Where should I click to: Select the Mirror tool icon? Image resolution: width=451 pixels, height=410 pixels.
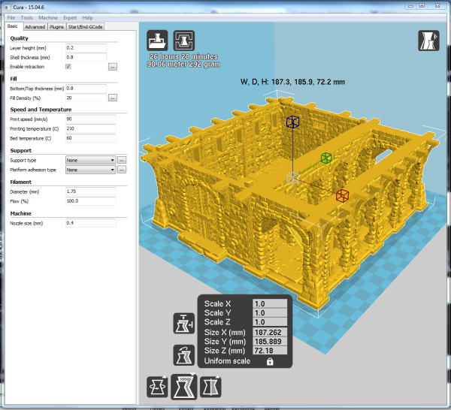point(210,387)
